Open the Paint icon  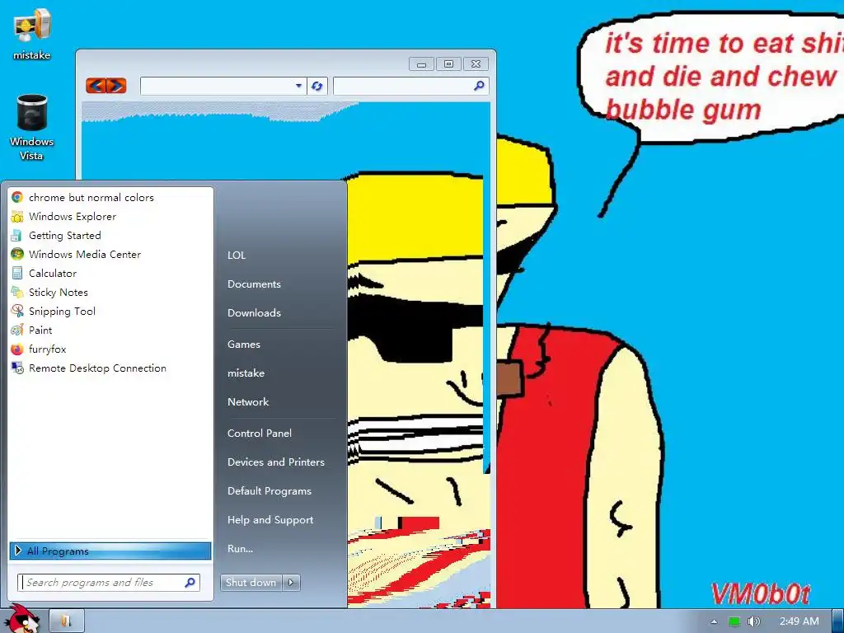point(17,330)
